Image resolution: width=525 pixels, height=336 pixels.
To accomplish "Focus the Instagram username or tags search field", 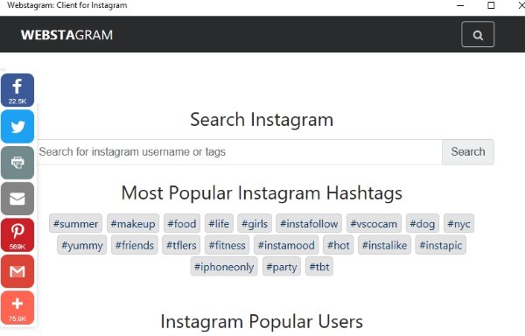I will pos(240,152).
